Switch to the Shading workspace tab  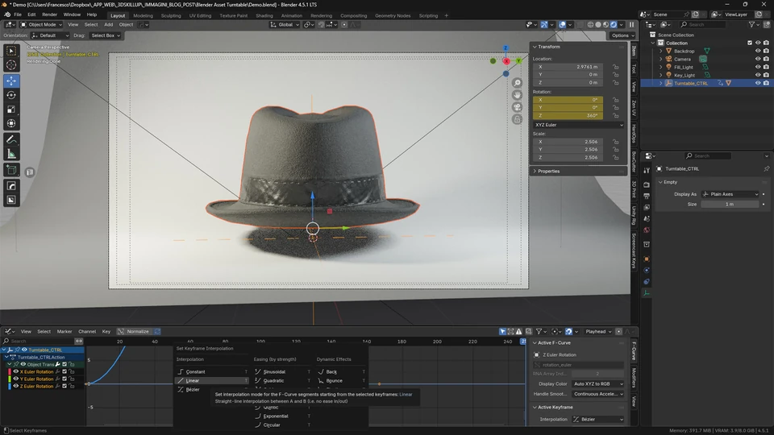coord(264,16)
